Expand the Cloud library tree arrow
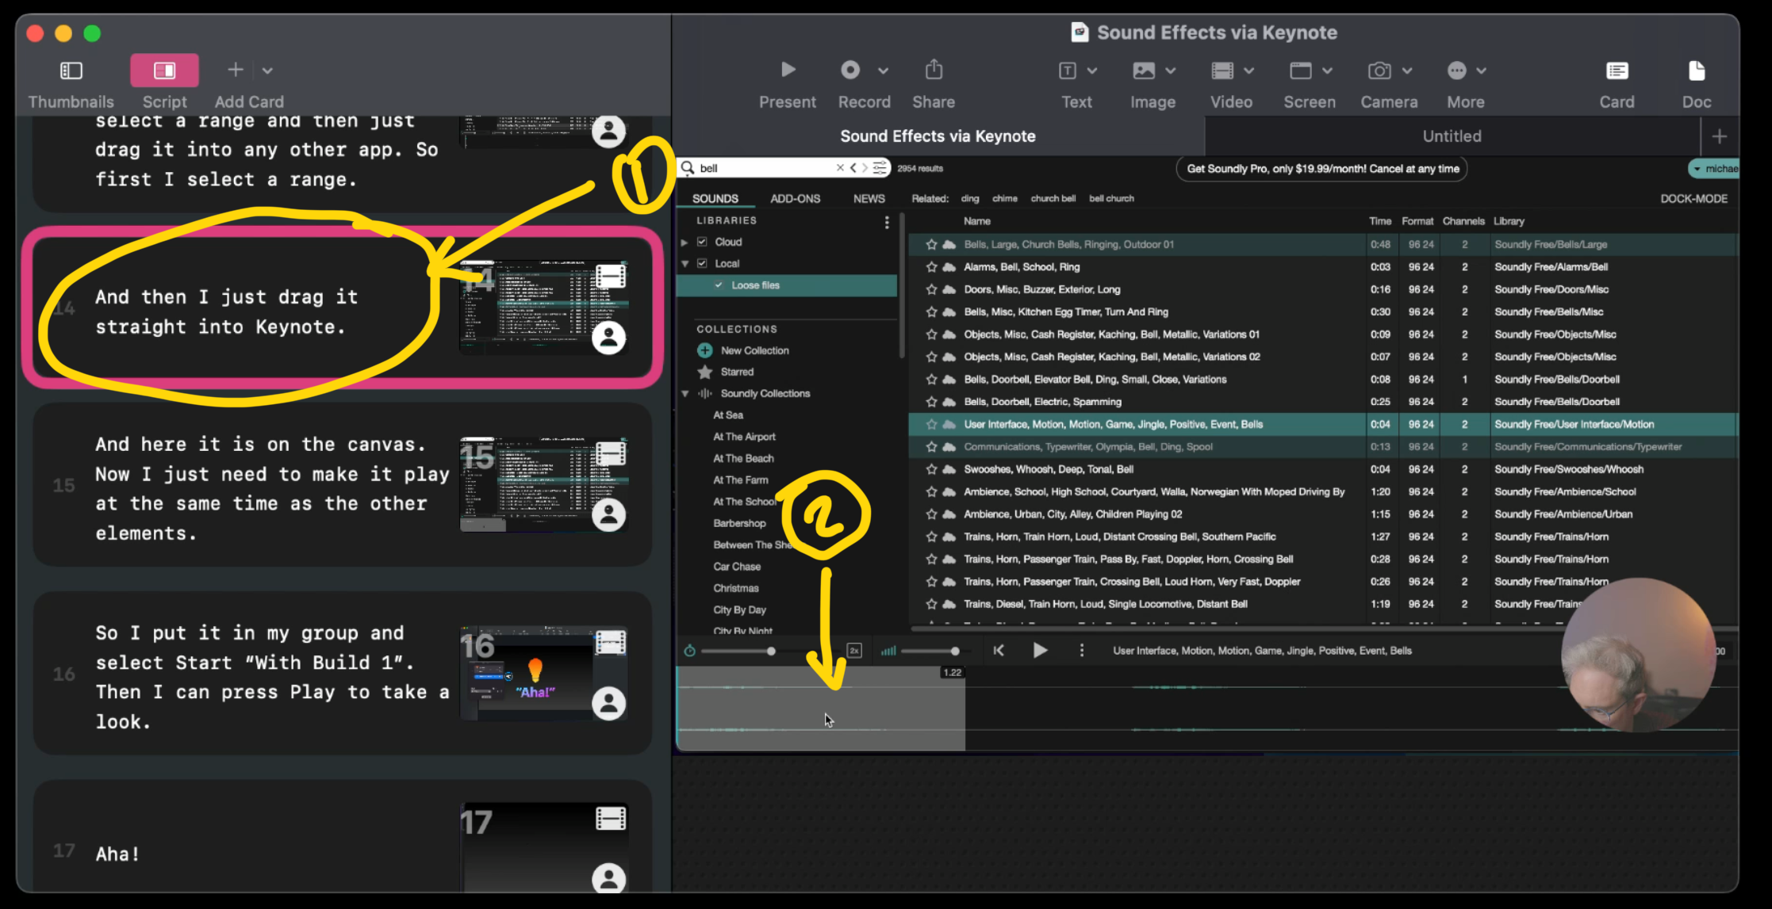Image resolution: width=1772 pixels, height=909 pixels. click(685, 242)
